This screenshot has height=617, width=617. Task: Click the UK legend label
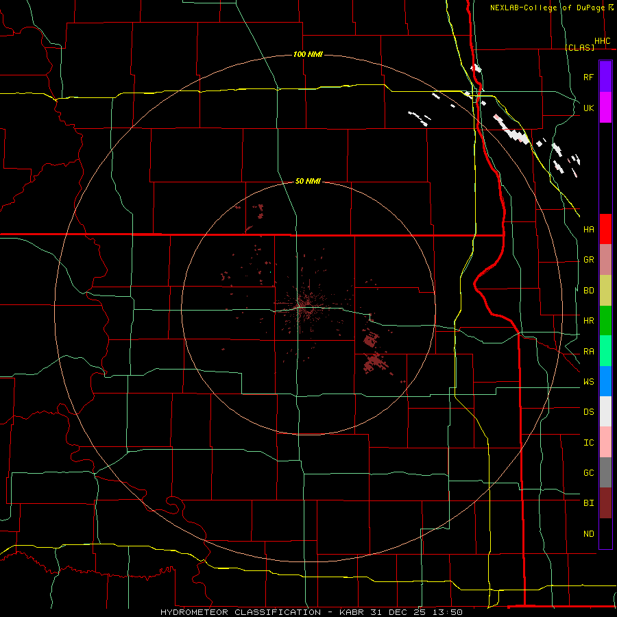pos(588,108)
